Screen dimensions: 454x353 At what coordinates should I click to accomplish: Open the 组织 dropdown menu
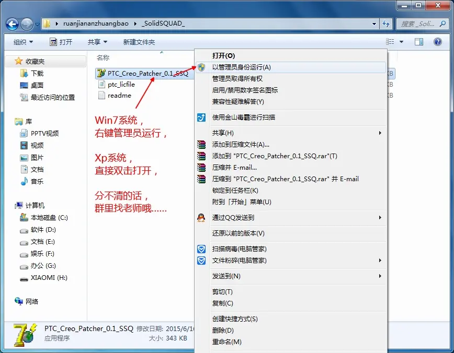click(23, 42)
